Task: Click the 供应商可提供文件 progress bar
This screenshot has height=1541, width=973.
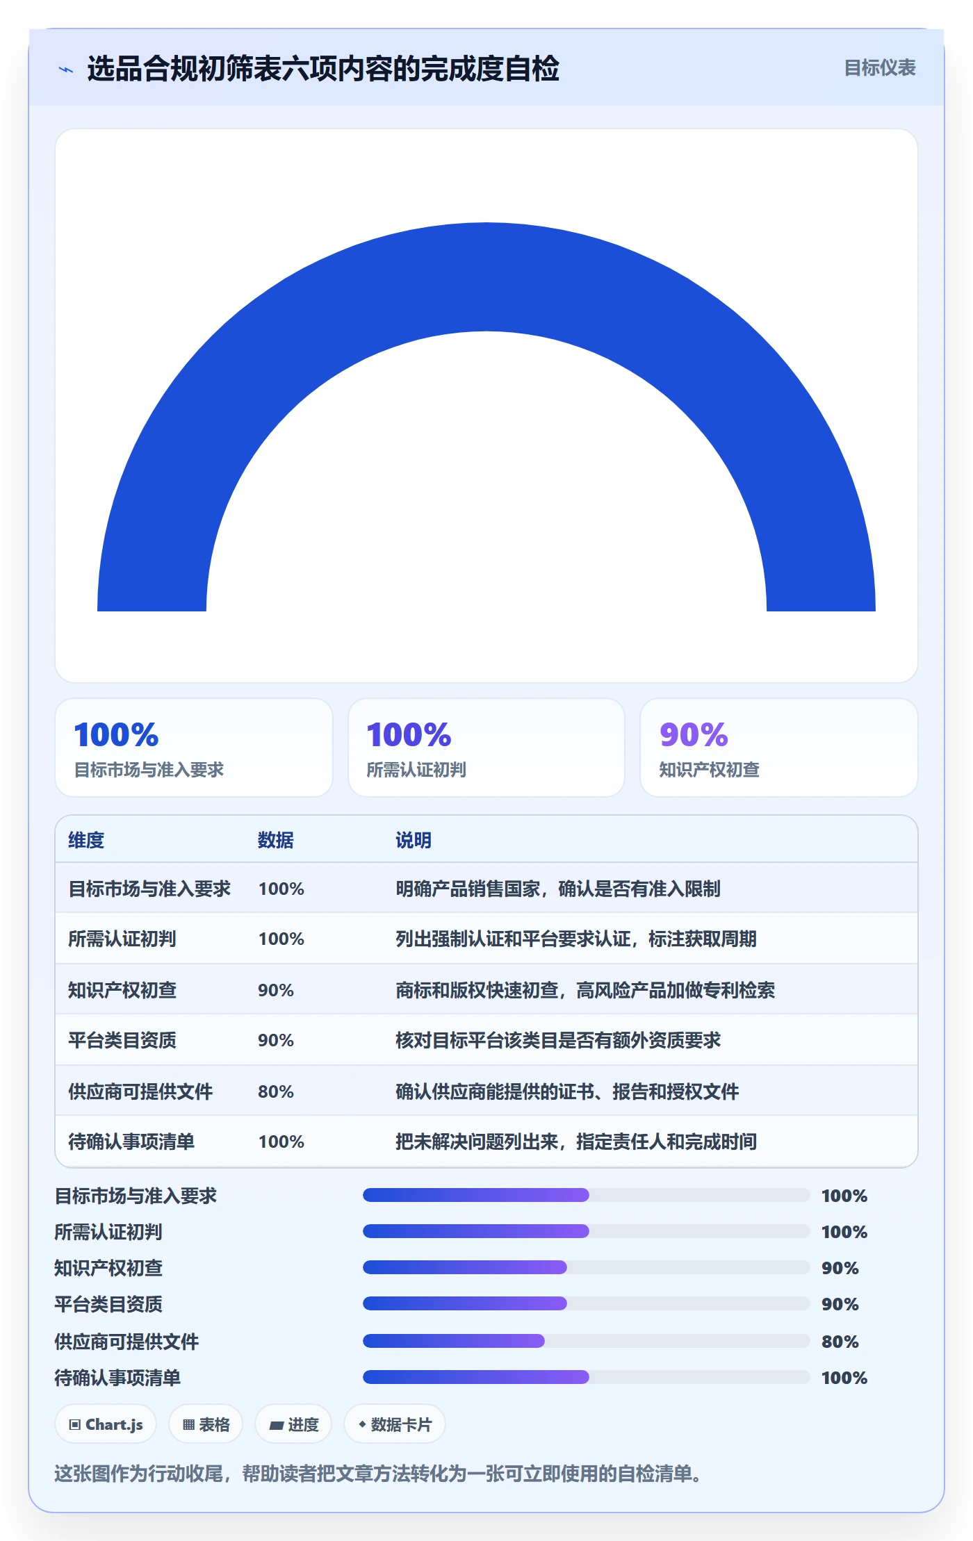Action: coord(587,1341)
